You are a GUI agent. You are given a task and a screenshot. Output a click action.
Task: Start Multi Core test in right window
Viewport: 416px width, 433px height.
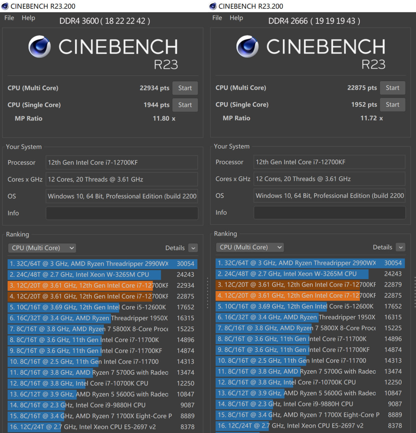point(393,88)
